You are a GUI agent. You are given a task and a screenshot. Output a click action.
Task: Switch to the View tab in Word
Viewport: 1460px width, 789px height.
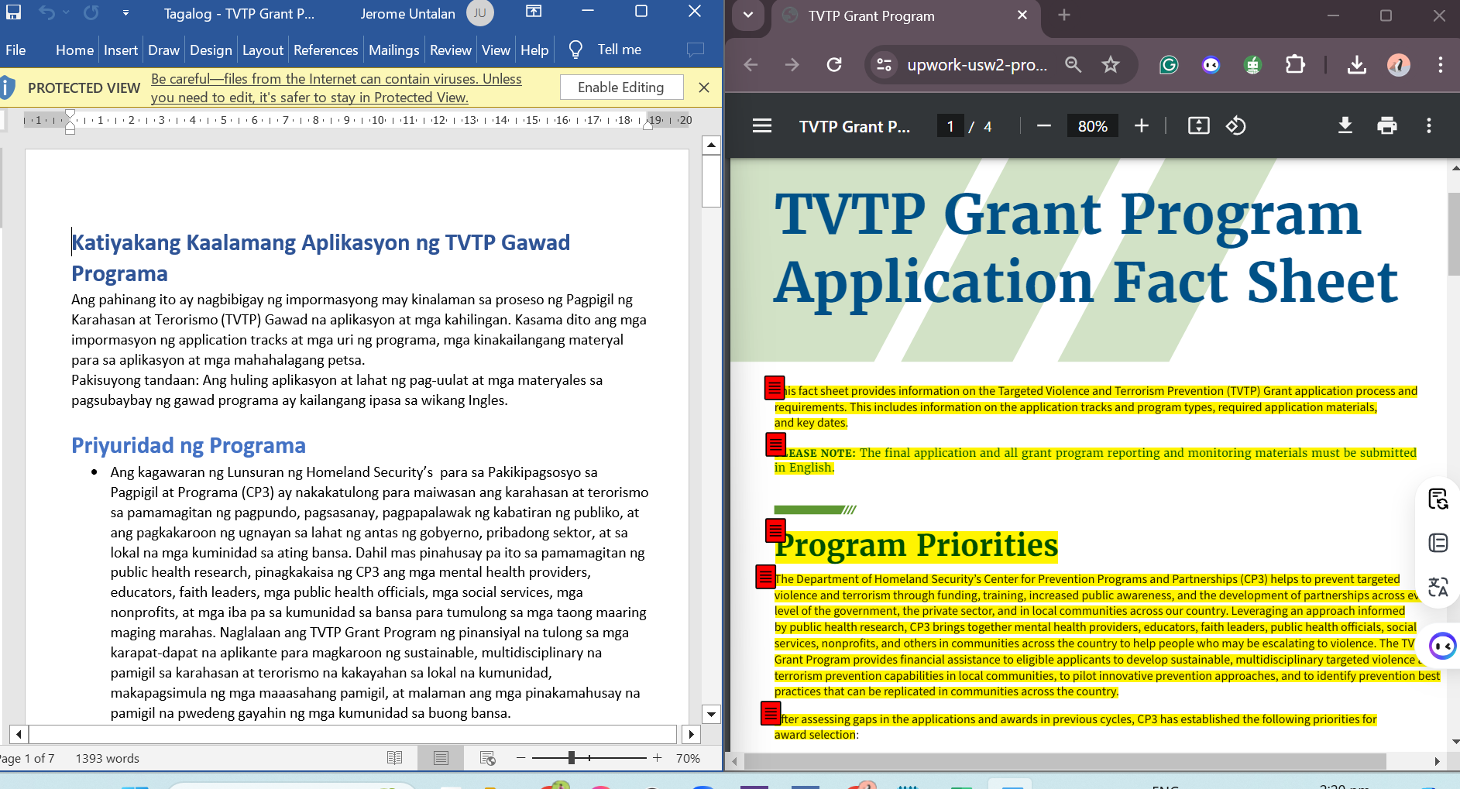pos(496,50)
